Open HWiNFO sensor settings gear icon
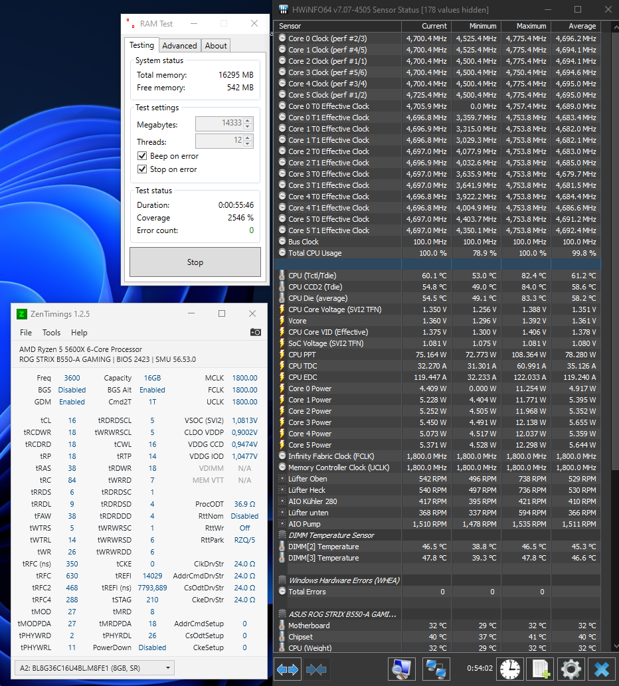The image size is (619, 686). [571, 669]
